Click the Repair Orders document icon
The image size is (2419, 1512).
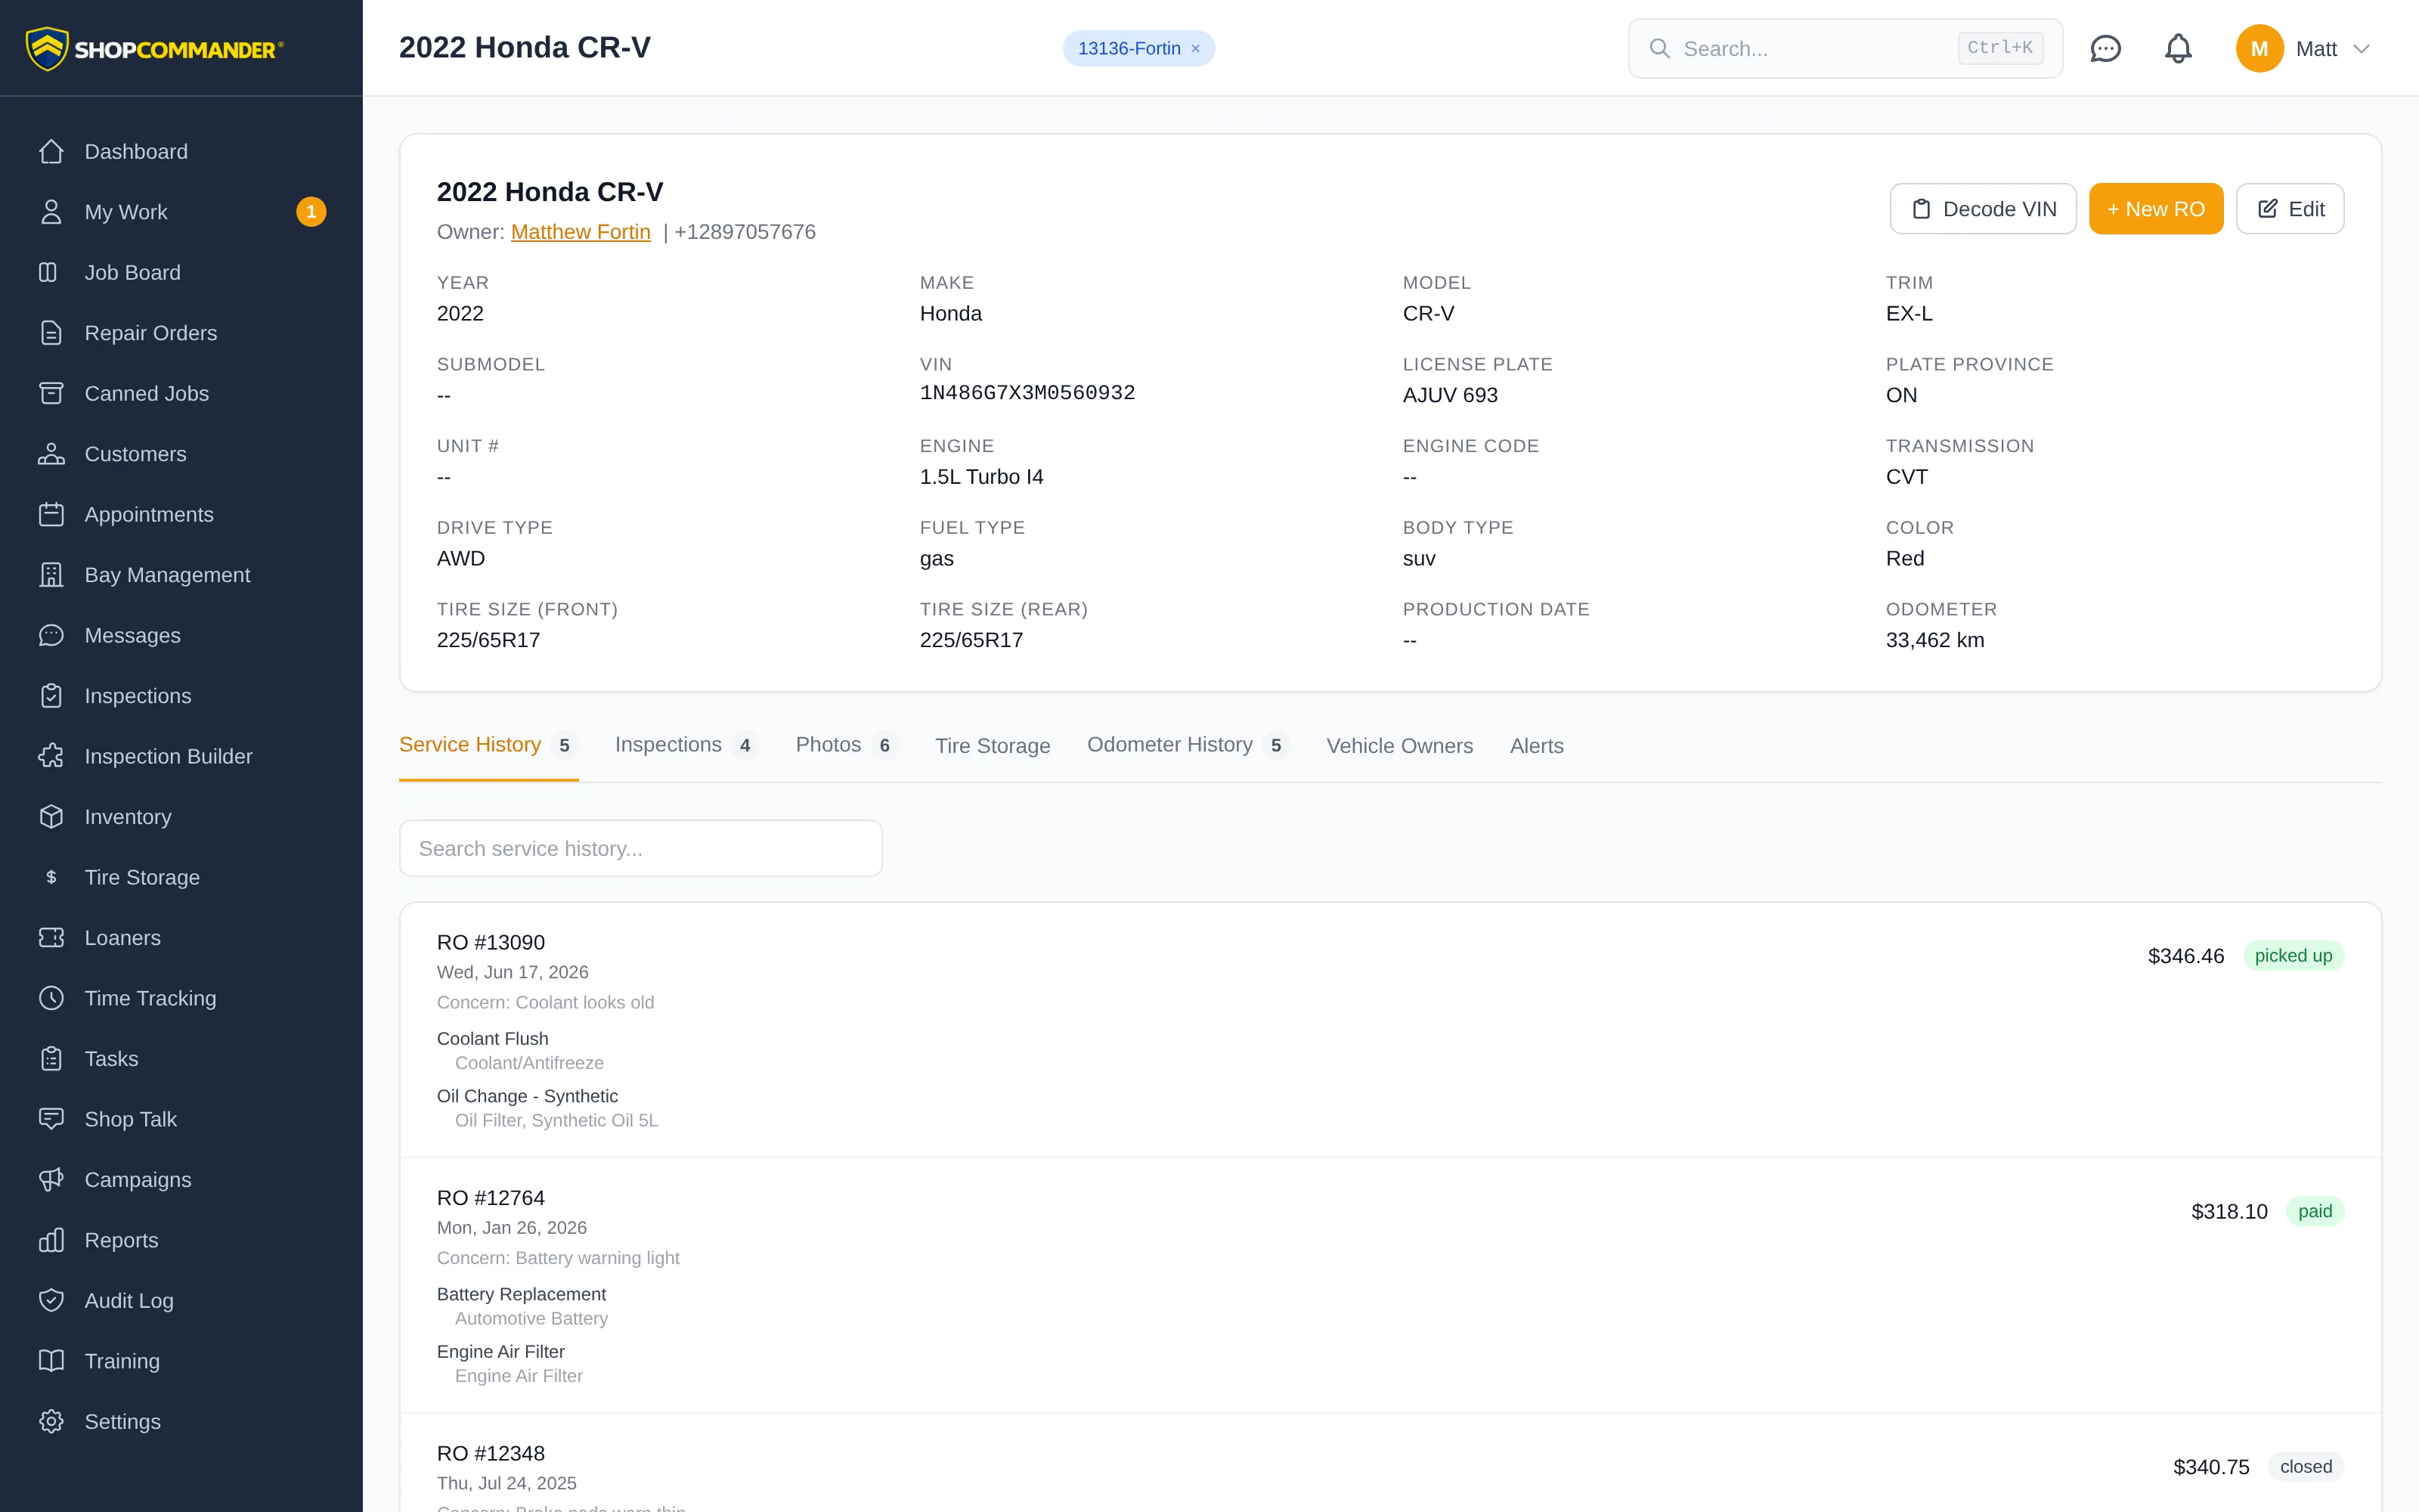51,333
